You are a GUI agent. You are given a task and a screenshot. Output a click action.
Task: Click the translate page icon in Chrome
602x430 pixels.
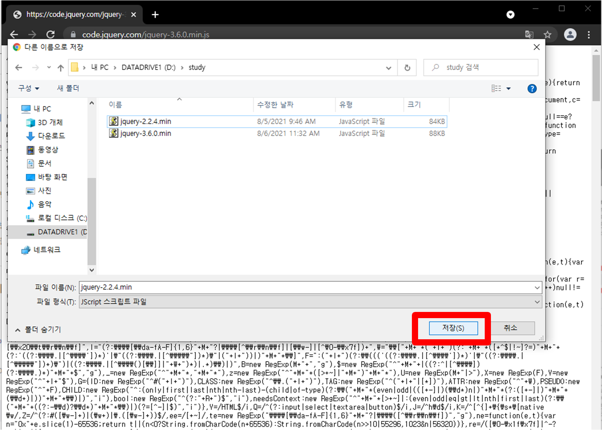pos(529,35)
